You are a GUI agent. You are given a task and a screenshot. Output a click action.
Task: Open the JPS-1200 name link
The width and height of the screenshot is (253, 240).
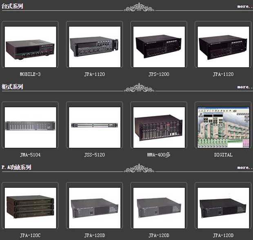[159, 74]
